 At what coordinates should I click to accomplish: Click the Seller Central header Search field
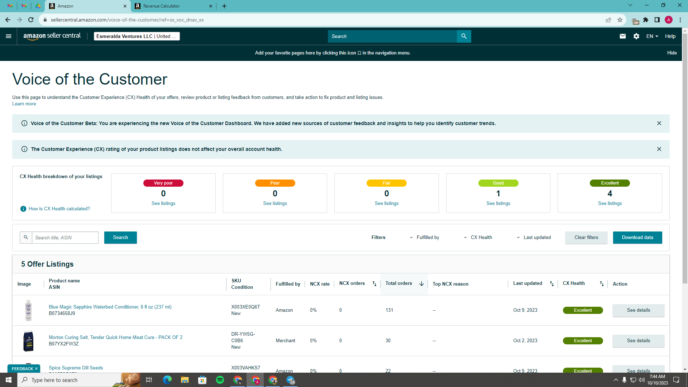click(392, 36)
